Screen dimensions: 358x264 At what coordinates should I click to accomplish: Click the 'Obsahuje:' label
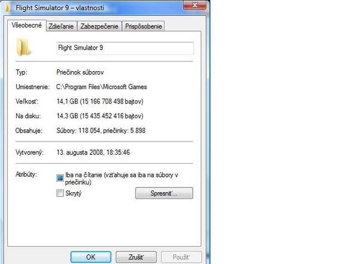coord(29,131)
